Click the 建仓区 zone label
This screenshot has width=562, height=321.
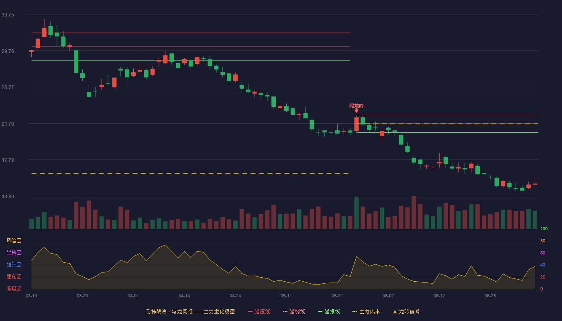(x=14, y=277)
